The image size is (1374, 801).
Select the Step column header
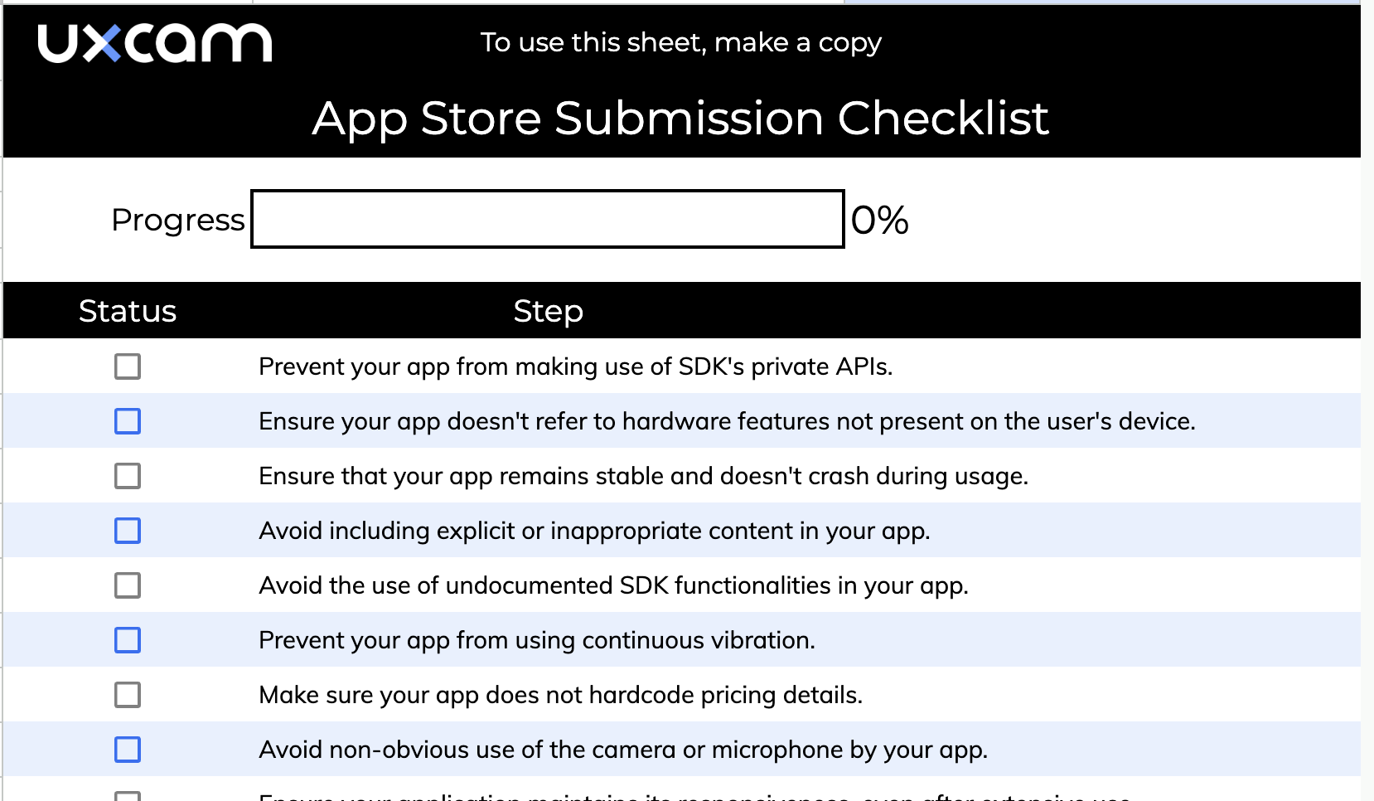(549, 311)
